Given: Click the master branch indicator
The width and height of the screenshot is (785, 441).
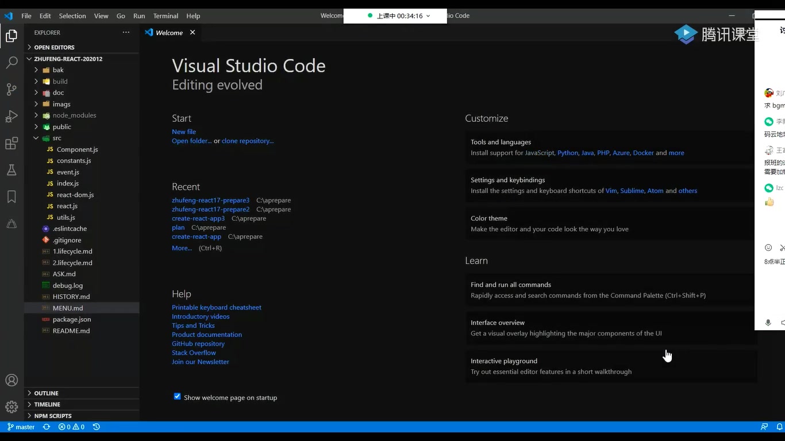Looking at the screenshot, I should [x=21, y=427].
